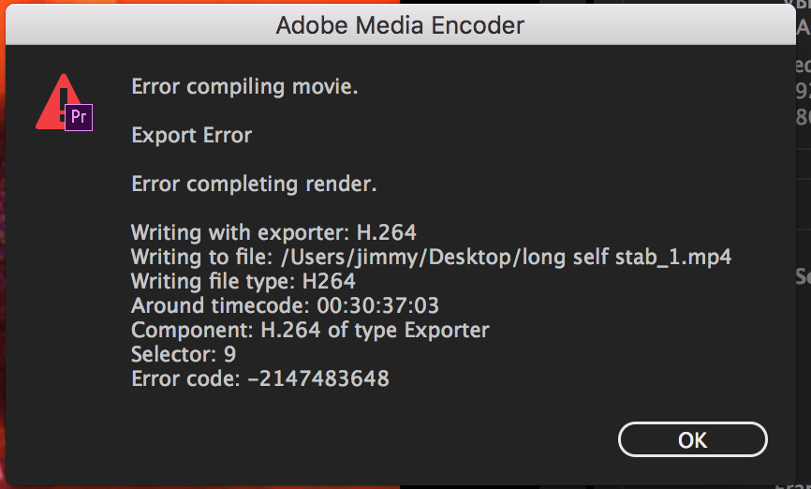Click the "Writing file type: H264" line
The height and width of the screenshot is (489, 811).
[x=243, y=281]
